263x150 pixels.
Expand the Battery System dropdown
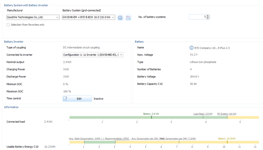tap(88, 17)
